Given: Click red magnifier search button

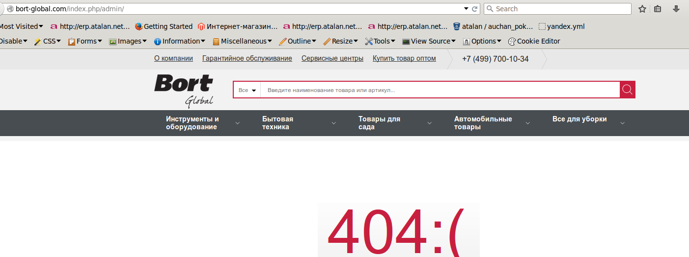Looking at the screenshot, I should [628, 90].
